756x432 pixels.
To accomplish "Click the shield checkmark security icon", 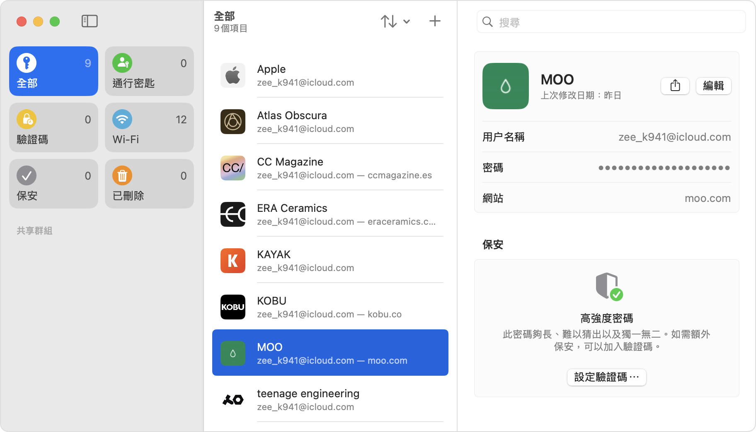I will click(609, 286).
